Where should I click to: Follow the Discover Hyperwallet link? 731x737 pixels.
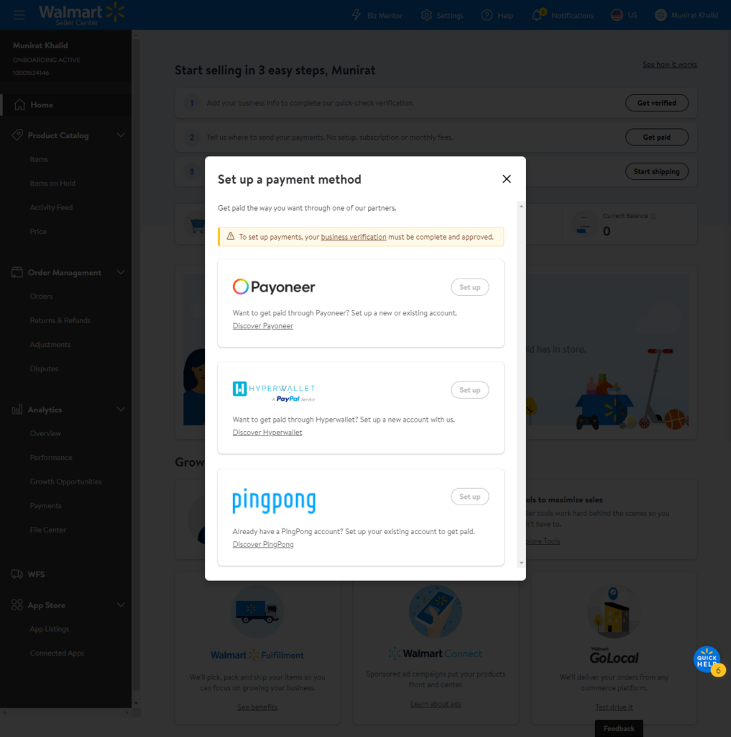coord(267,433)
